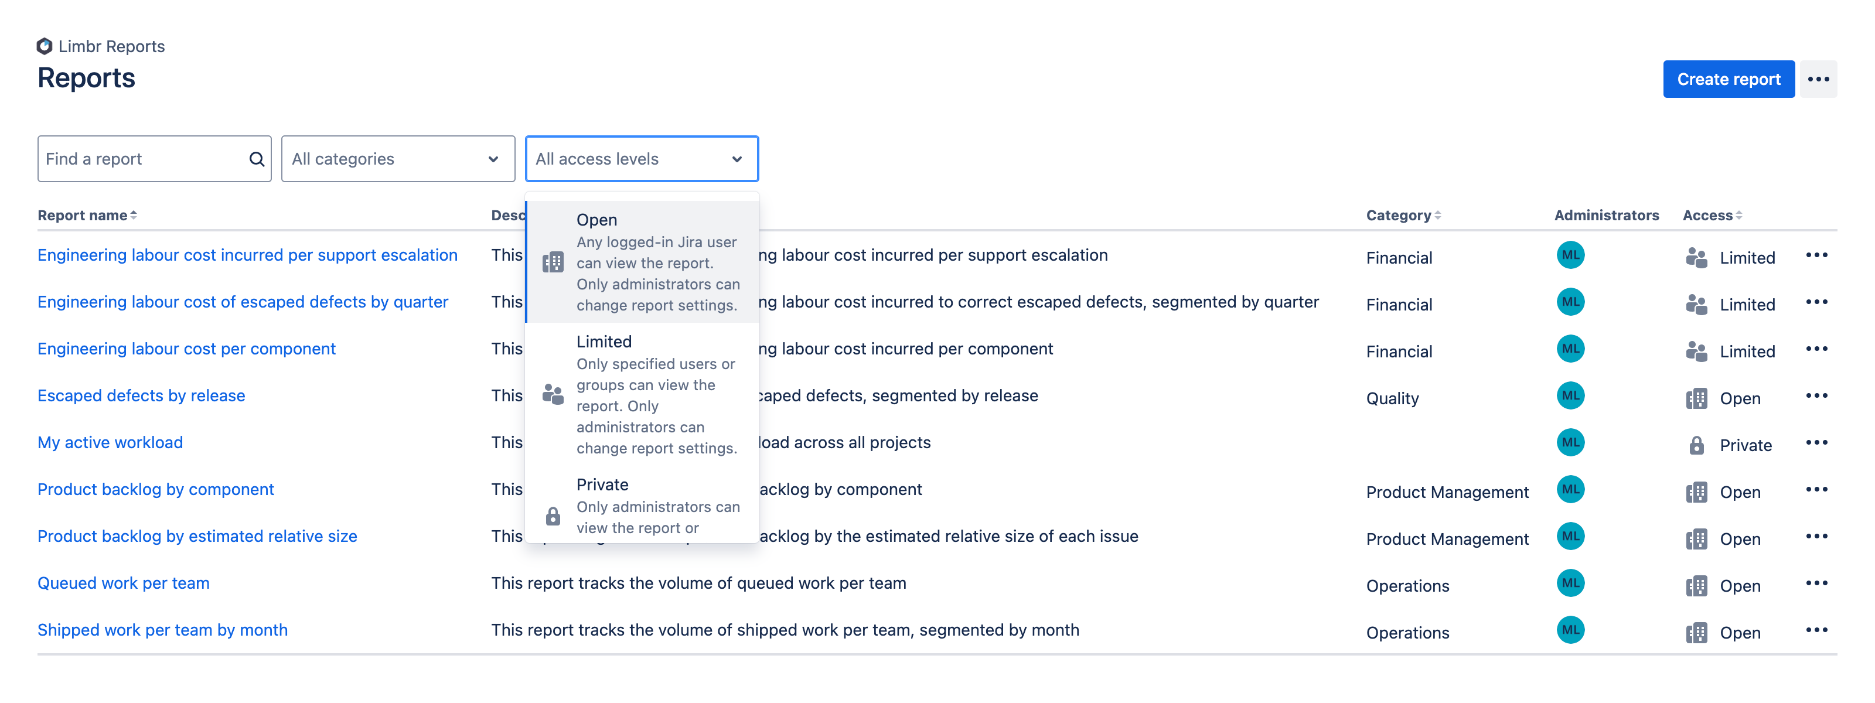Click the Create report button

[x=1728, y=79]
